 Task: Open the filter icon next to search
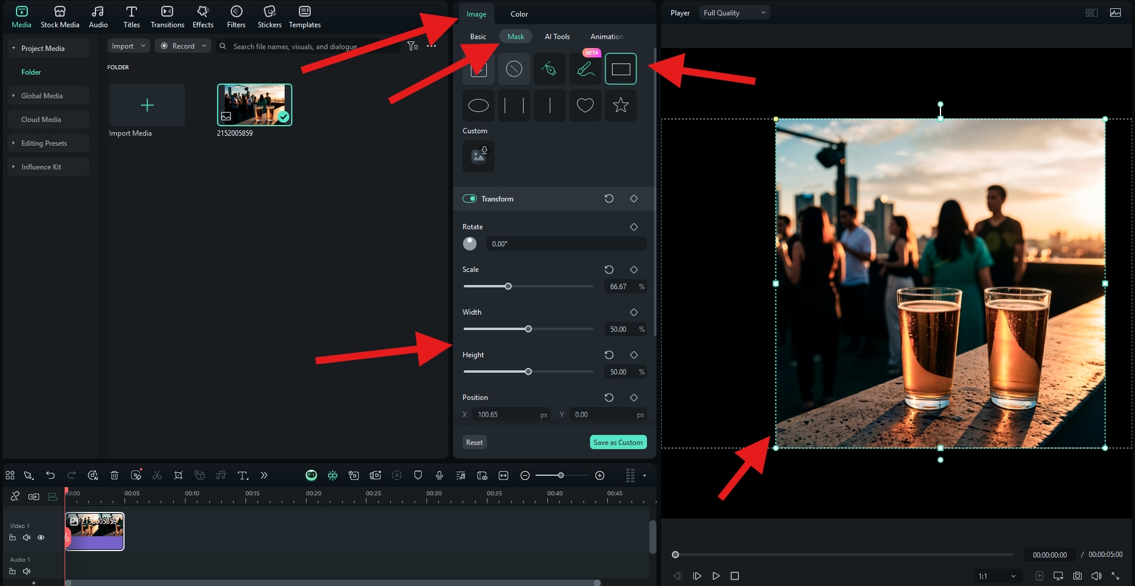pos(413,46)
